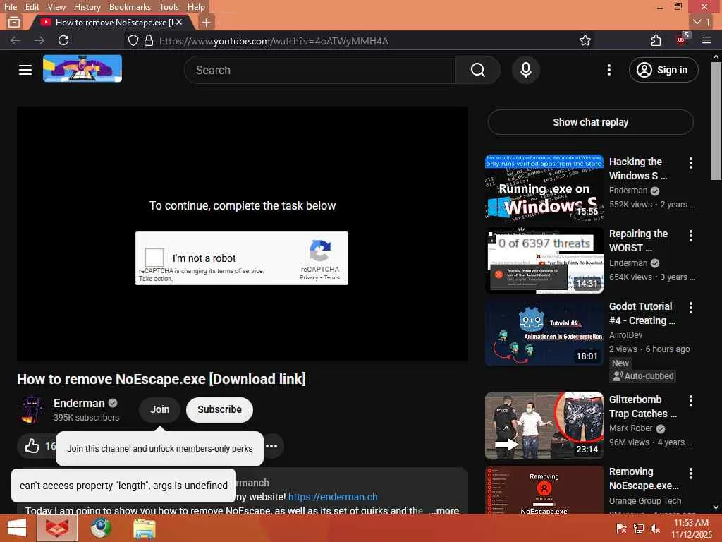Open the Godot Tutorial #4 thumbnail
Viewport: 722px width, 542px height.
[x=544, y=333]
